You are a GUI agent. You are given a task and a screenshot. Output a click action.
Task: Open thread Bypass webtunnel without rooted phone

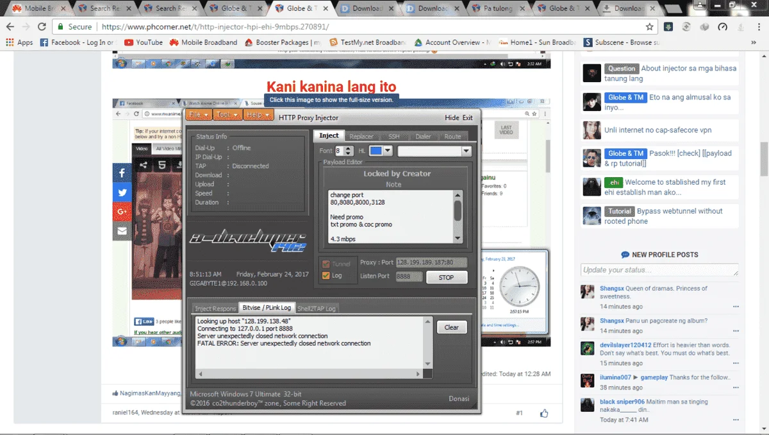click(663, 216)
